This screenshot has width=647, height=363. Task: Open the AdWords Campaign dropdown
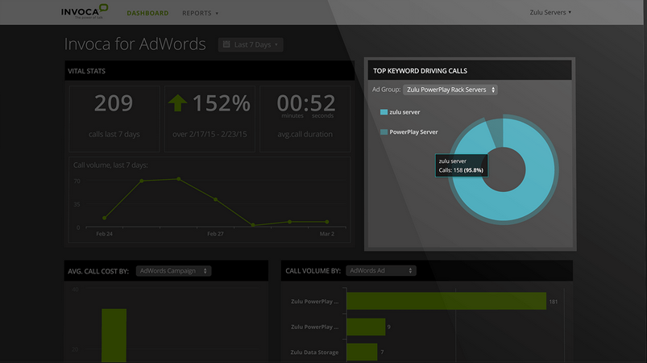tap(173, 271)
